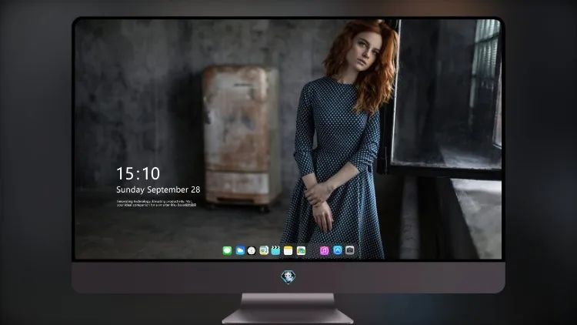577x325 pixels.
Task: Click the 15:10 clock widget
Action: [x=138, y=173]
